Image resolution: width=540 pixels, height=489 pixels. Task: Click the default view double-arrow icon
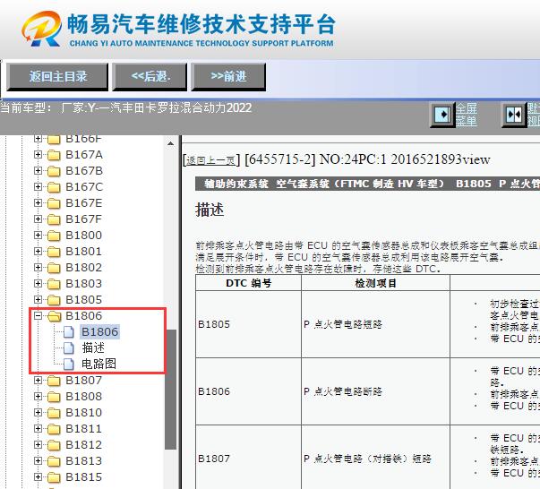click(514, 115)
